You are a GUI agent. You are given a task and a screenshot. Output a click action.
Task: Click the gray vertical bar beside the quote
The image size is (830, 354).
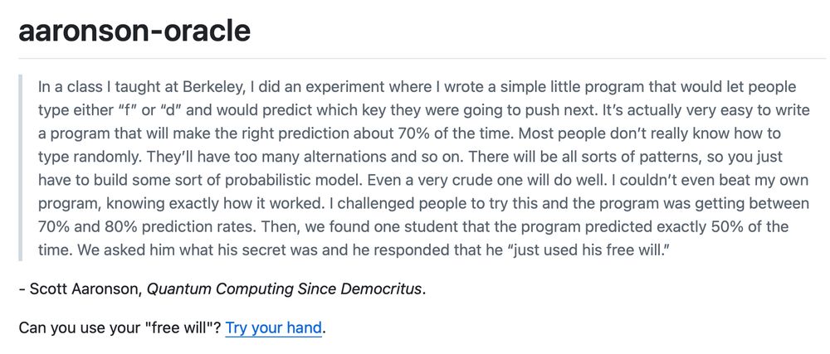[x=20, y=168]
